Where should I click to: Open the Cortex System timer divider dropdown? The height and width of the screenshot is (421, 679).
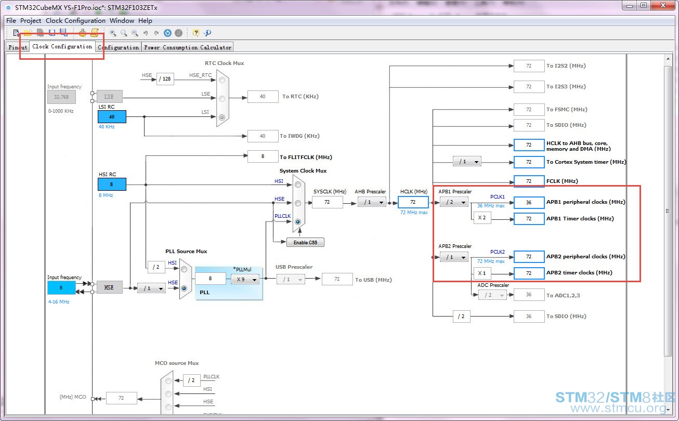pyautogui.click(x=467, y=162)
